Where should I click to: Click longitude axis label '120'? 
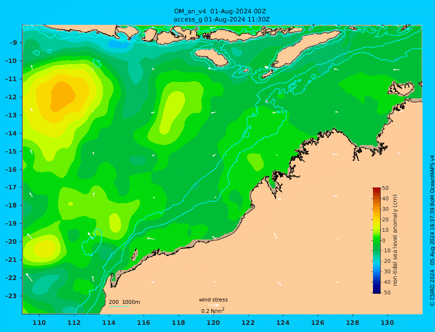[213, 322]
